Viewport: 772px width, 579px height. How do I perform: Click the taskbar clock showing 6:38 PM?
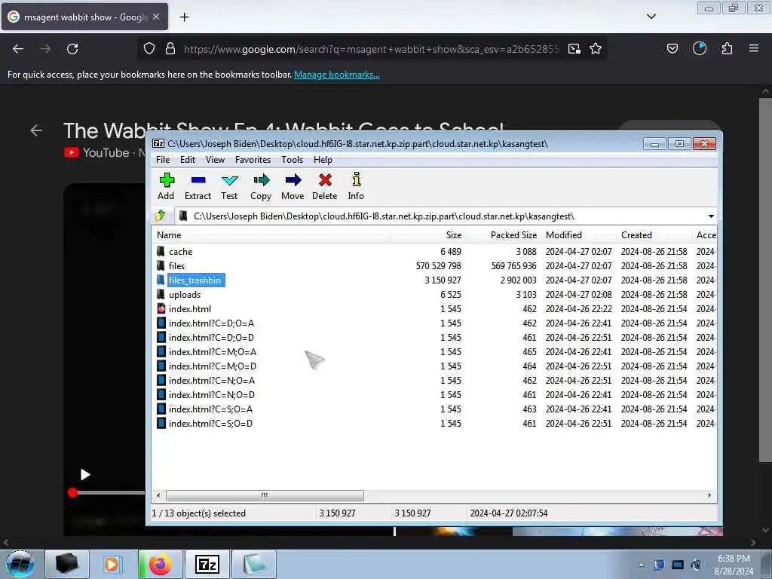[734, 565]
